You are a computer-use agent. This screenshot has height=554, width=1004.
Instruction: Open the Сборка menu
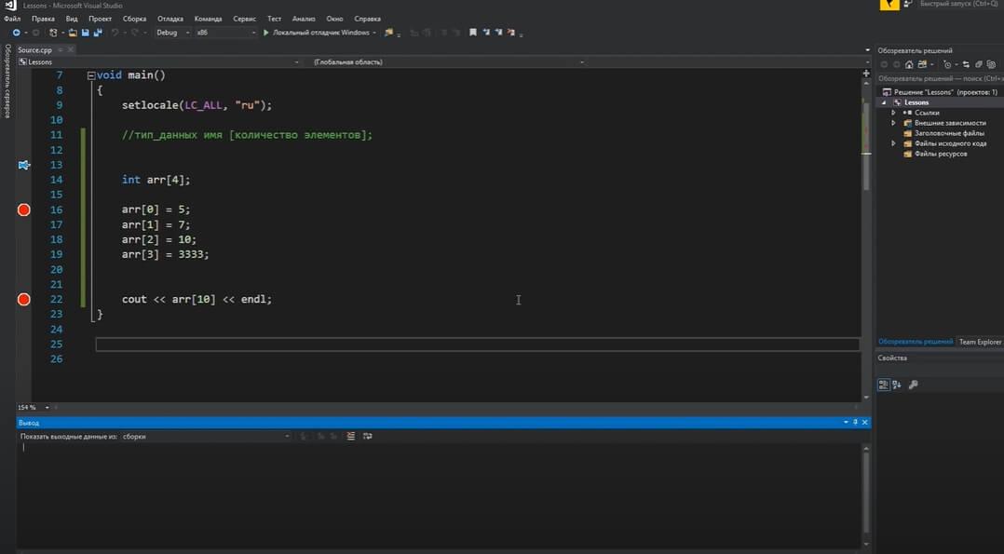click(x=134, y=20)
